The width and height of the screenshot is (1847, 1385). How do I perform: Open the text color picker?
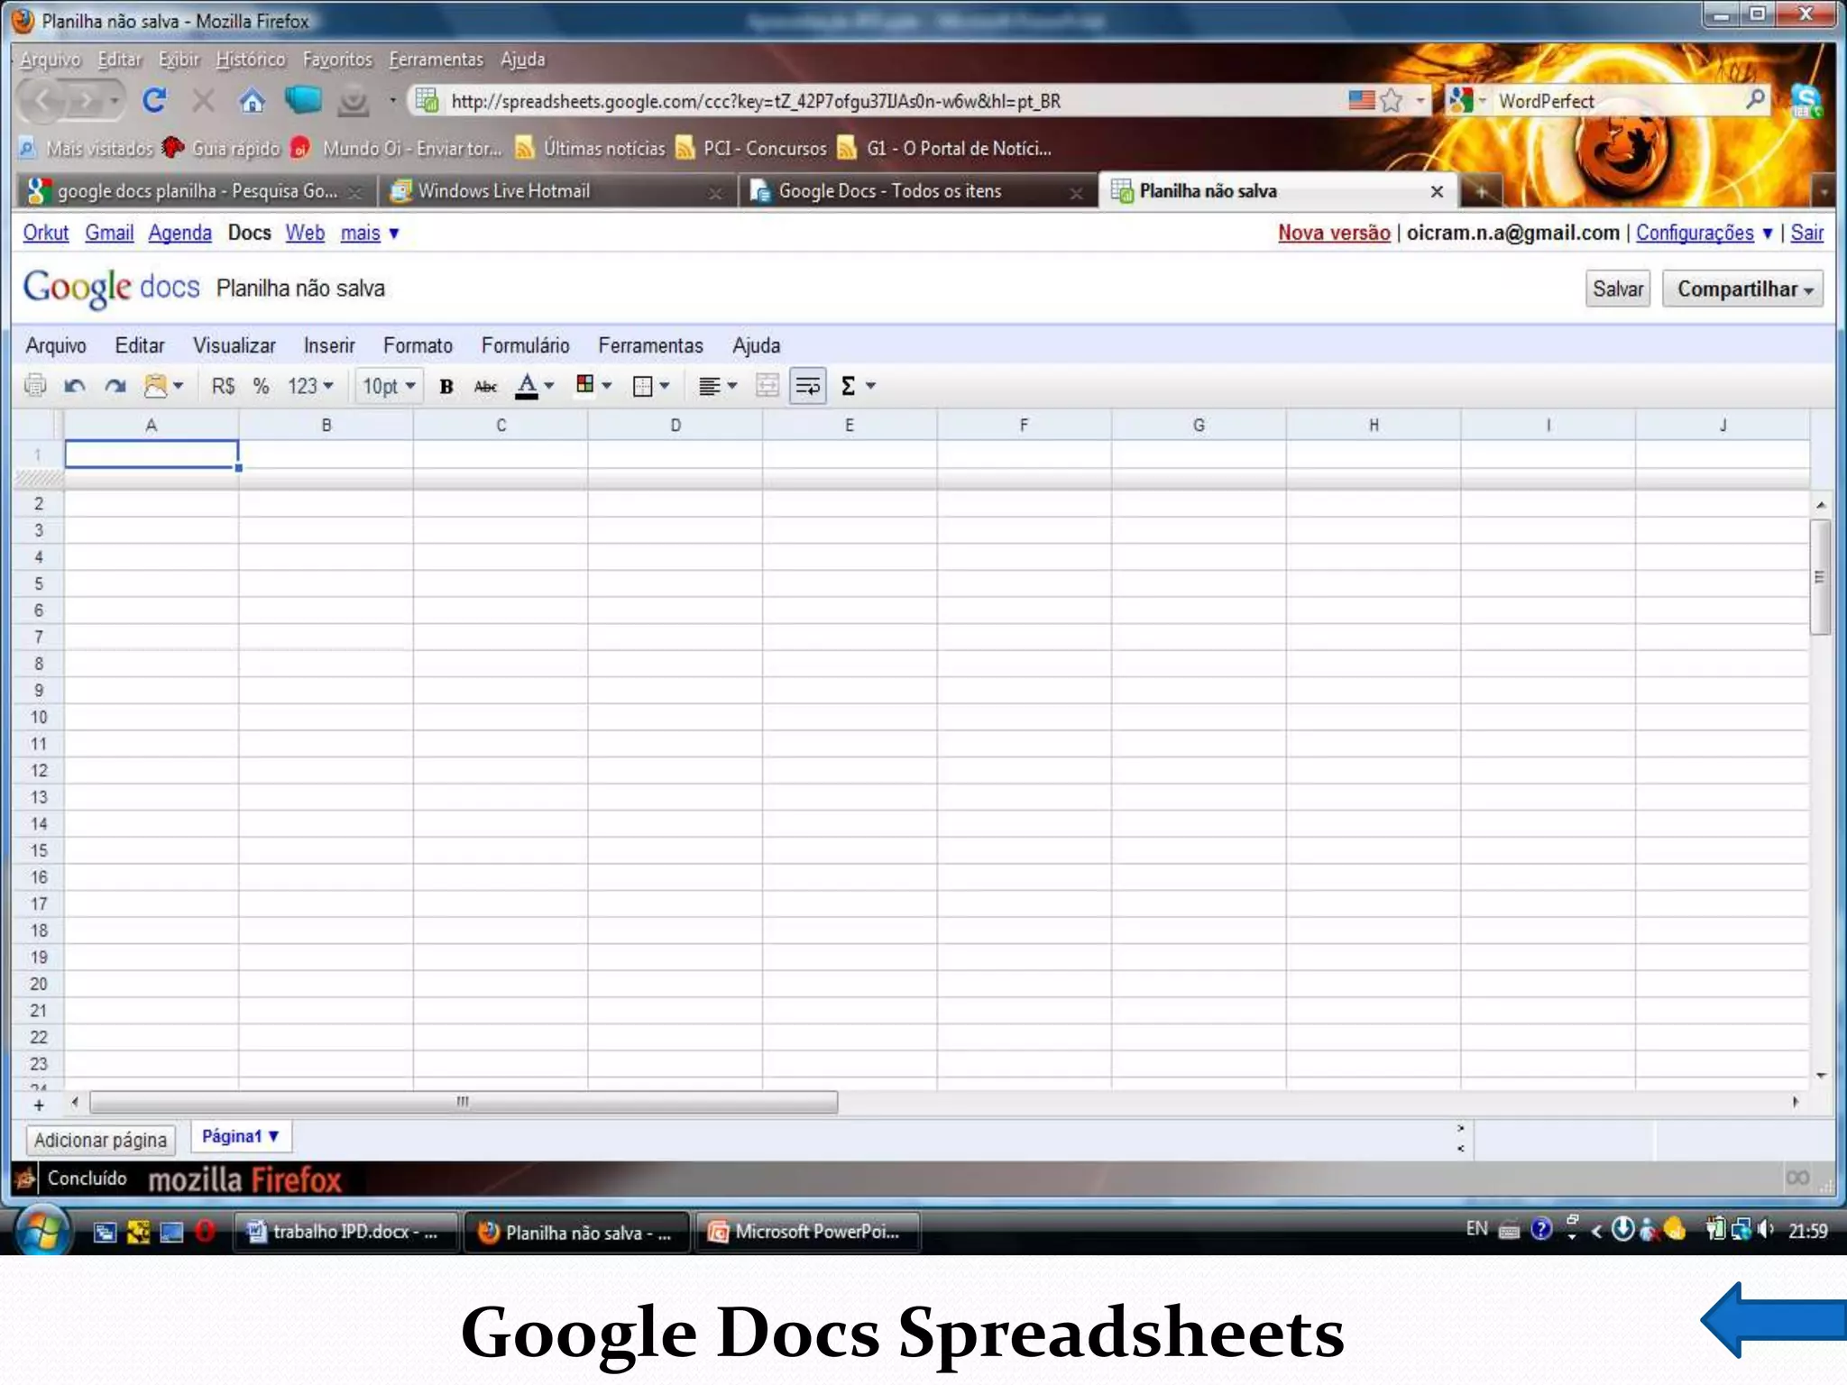[x=534, y=386]
